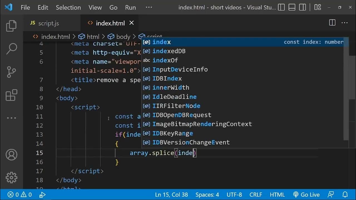Split the editor to the right

[x=332, y=23]
